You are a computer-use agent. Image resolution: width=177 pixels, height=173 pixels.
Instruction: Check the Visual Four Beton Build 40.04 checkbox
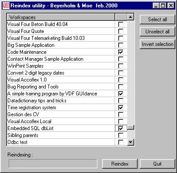[121, 24]
